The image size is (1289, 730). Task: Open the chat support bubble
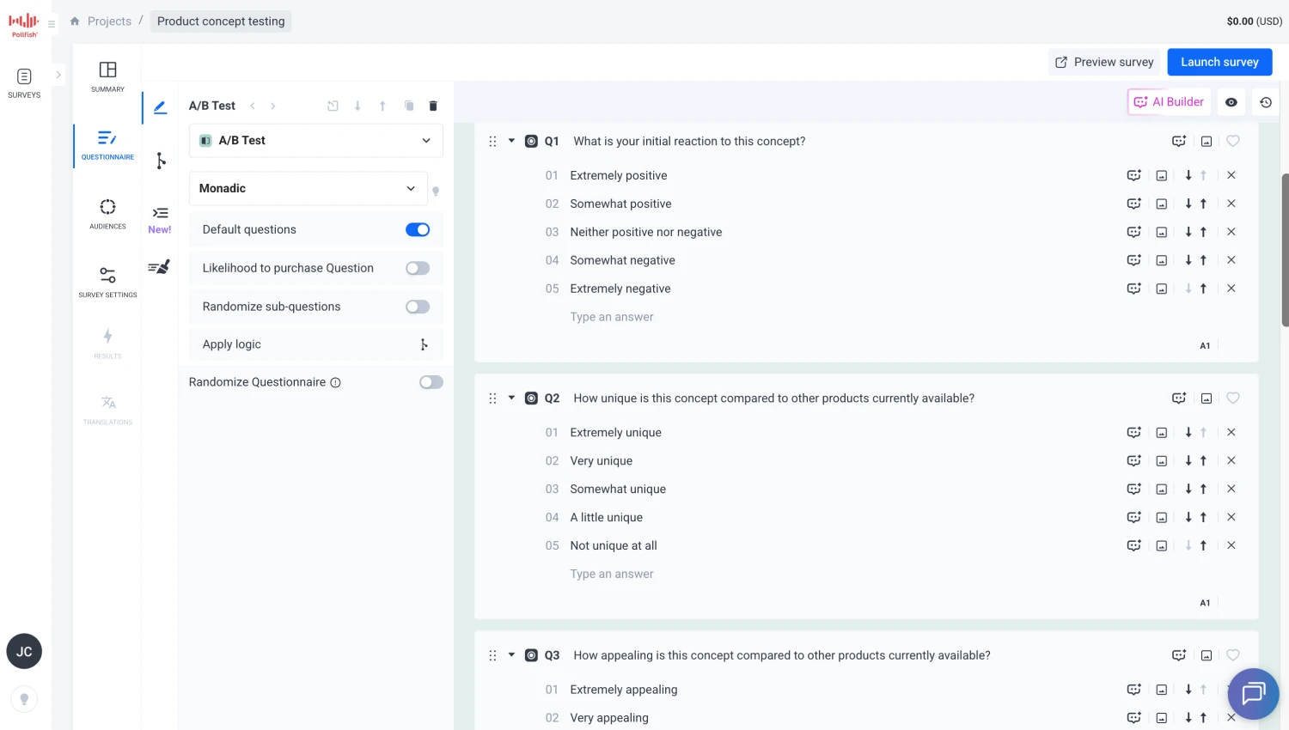coord(1253,693)
